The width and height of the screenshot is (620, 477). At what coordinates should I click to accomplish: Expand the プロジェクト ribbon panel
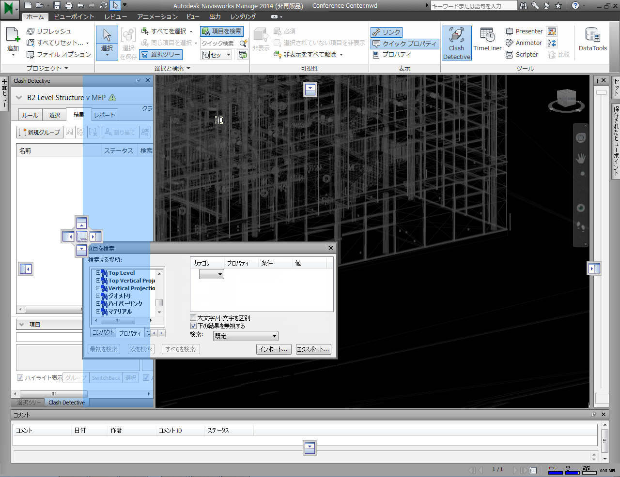click(x=47, y=68)
